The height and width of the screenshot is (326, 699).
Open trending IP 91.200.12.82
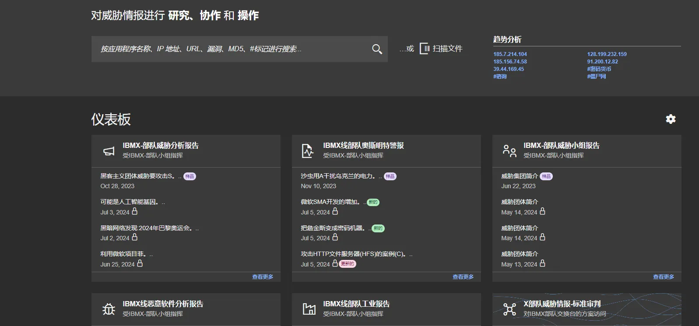602,62
